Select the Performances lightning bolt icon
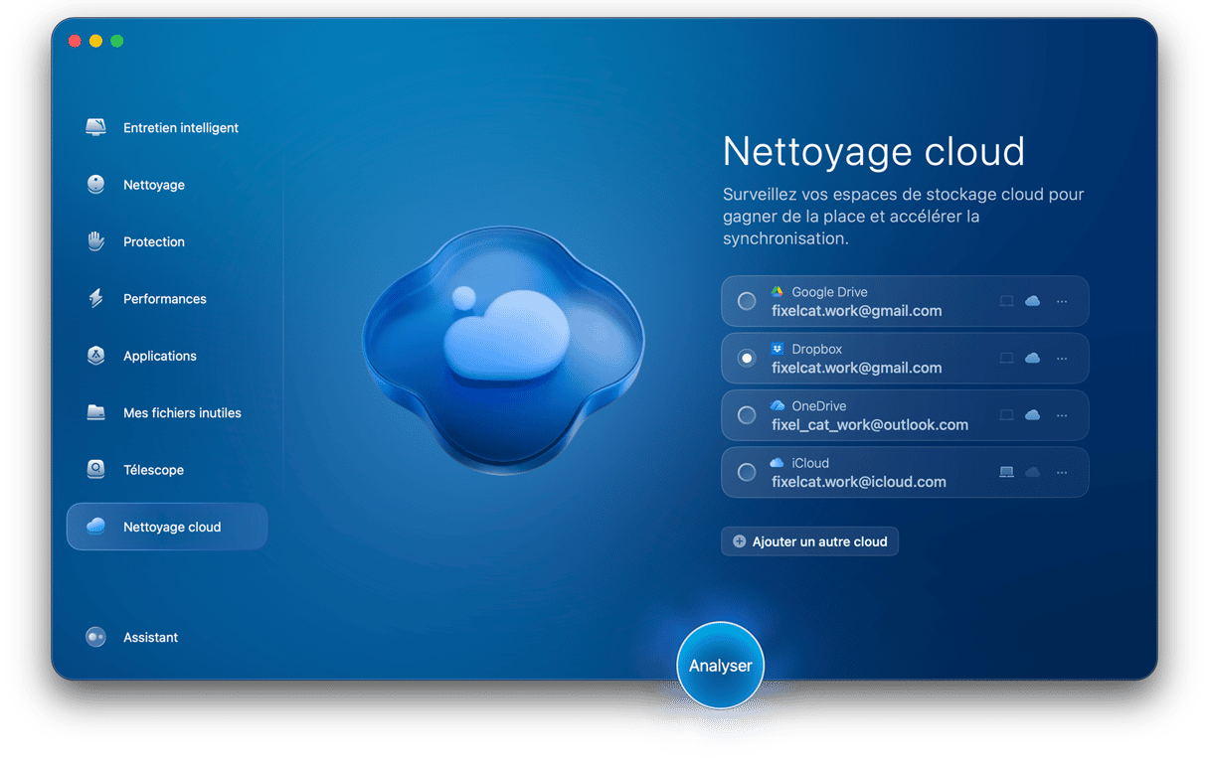The width and height of the screenshot is (1209, 766). pyautogui.click(x=95, y=299)
